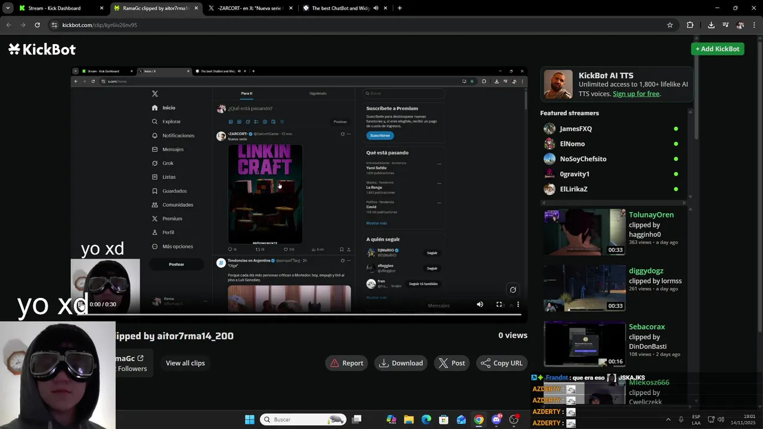Open Discord from the taskbar

tap(497, 419)
